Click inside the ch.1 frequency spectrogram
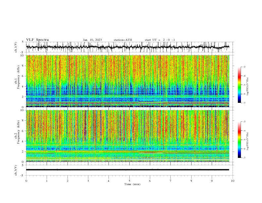Screen dimensions: 262x203 tap(128, 81)
